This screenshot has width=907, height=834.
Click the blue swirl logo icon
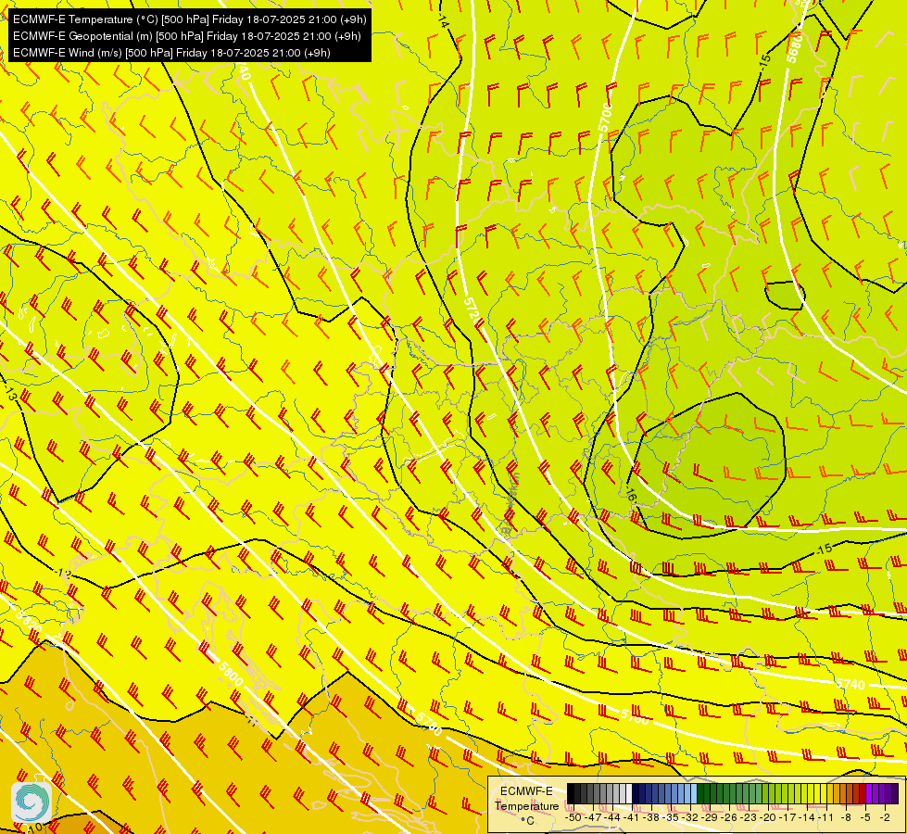pyautogui.click(x=31, y=802)
